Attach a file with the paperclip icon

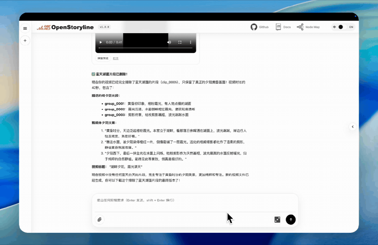(99, 219)
